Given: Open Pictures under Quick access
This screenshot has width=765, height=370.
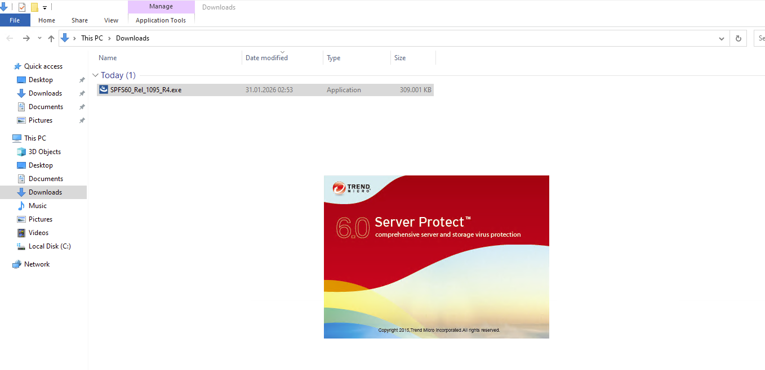Looking at the screenshot, I should 41,120.
